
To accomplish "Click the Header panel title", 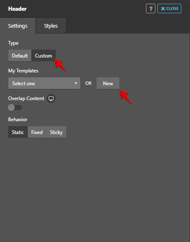I will (x=17, y=9).
